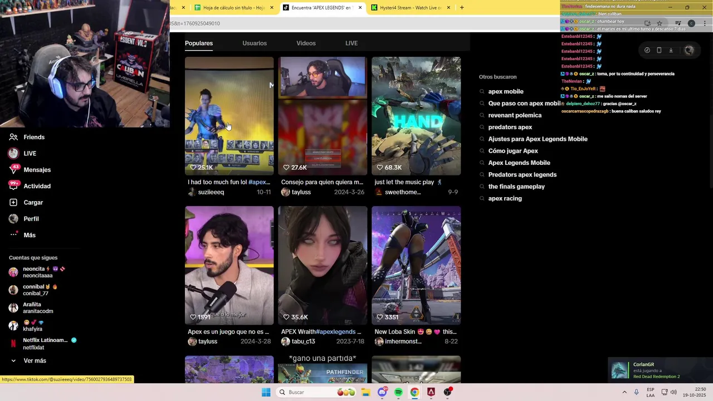Select 'apex racing' suggestion

505,198
